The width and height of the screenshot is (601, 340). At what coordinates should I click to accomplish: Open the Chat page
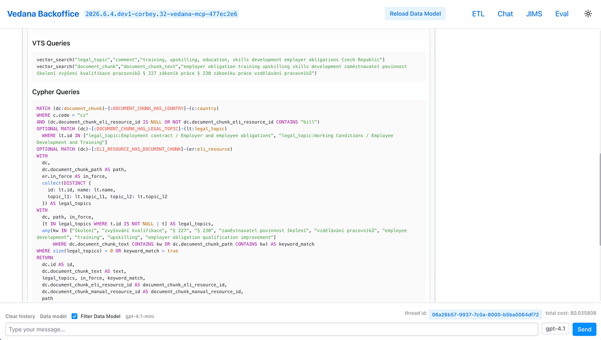pyautogui.click(x=505, y=14)
